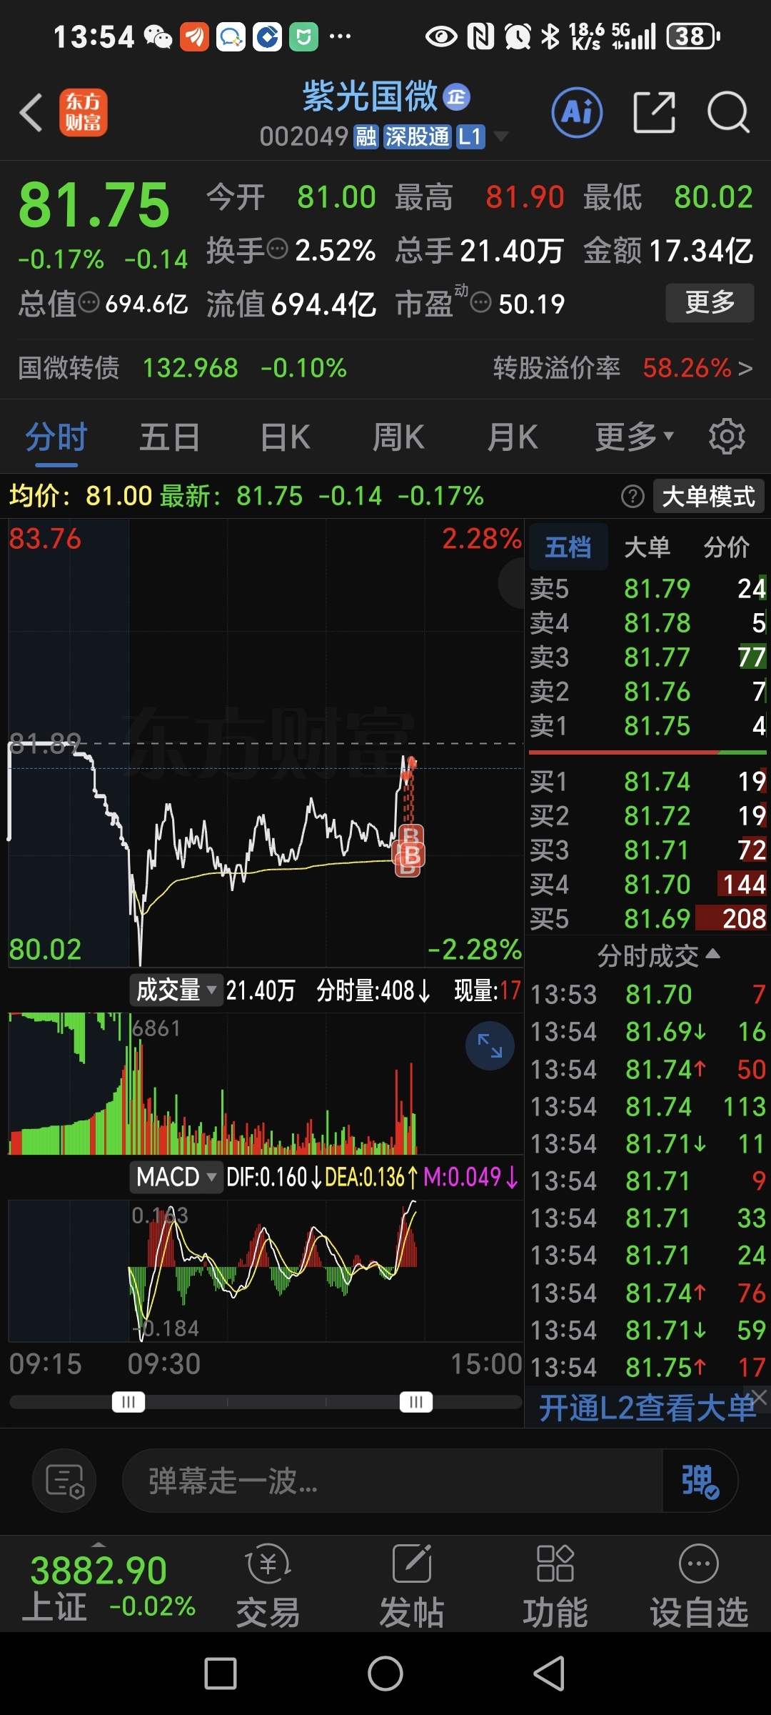Tap the 弹幕走一波 input field

tap(393, 1481)
